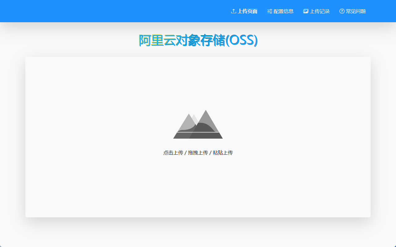Screen dimensions: 396x247
Task: Click below the mountain icon to start uploading
Action: pos(198,152)
